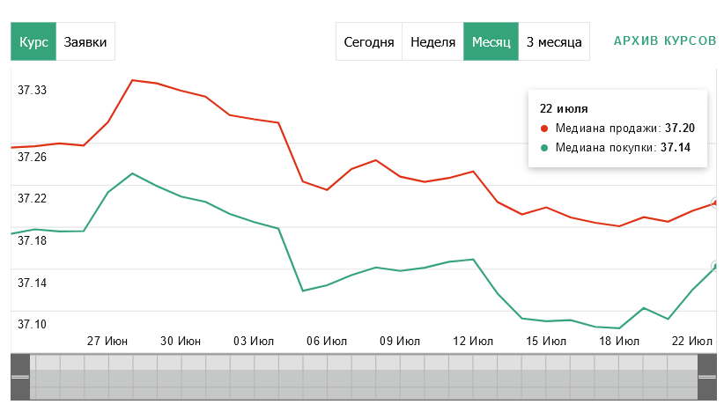Viewport: 724px width, 412px height.
Task: Select the Месяц period button
Action: tap(491, 41)
